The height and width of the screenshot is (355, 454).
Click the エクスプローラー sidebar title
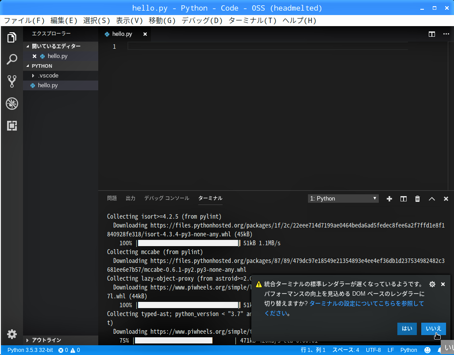pyautogui.click(x=51, y=34)
